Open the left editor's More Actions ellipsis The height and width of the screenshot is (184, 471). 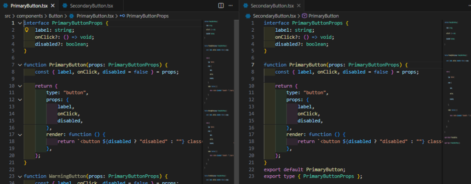pos(231,6)
